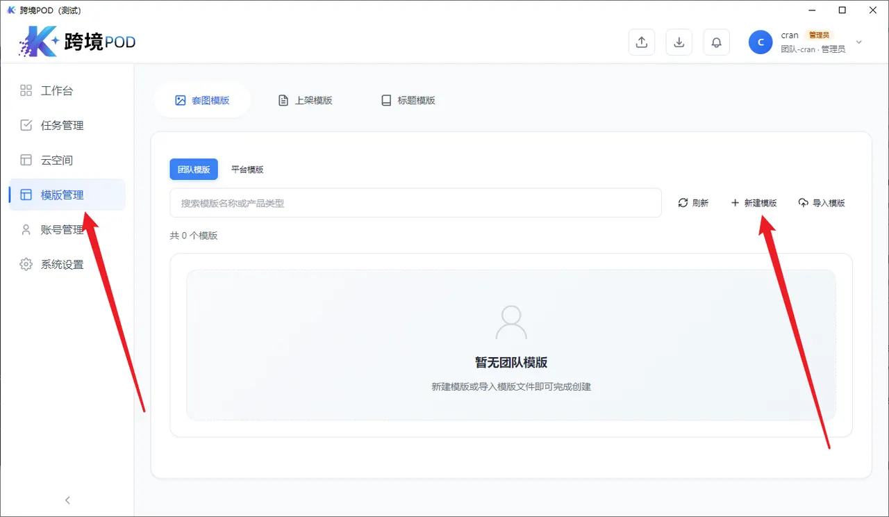Switch to 平台模版 templates
The height and width of the screenshot is (517, 889).
click(247, 169)
